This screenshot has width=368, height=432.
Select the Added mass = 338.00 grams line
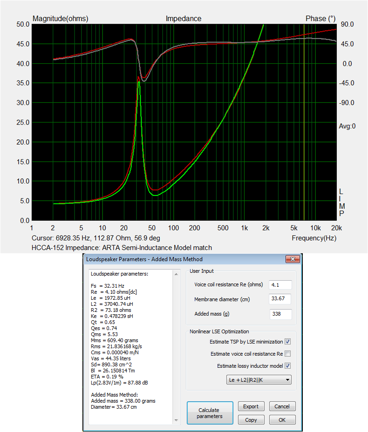(123, 401)
